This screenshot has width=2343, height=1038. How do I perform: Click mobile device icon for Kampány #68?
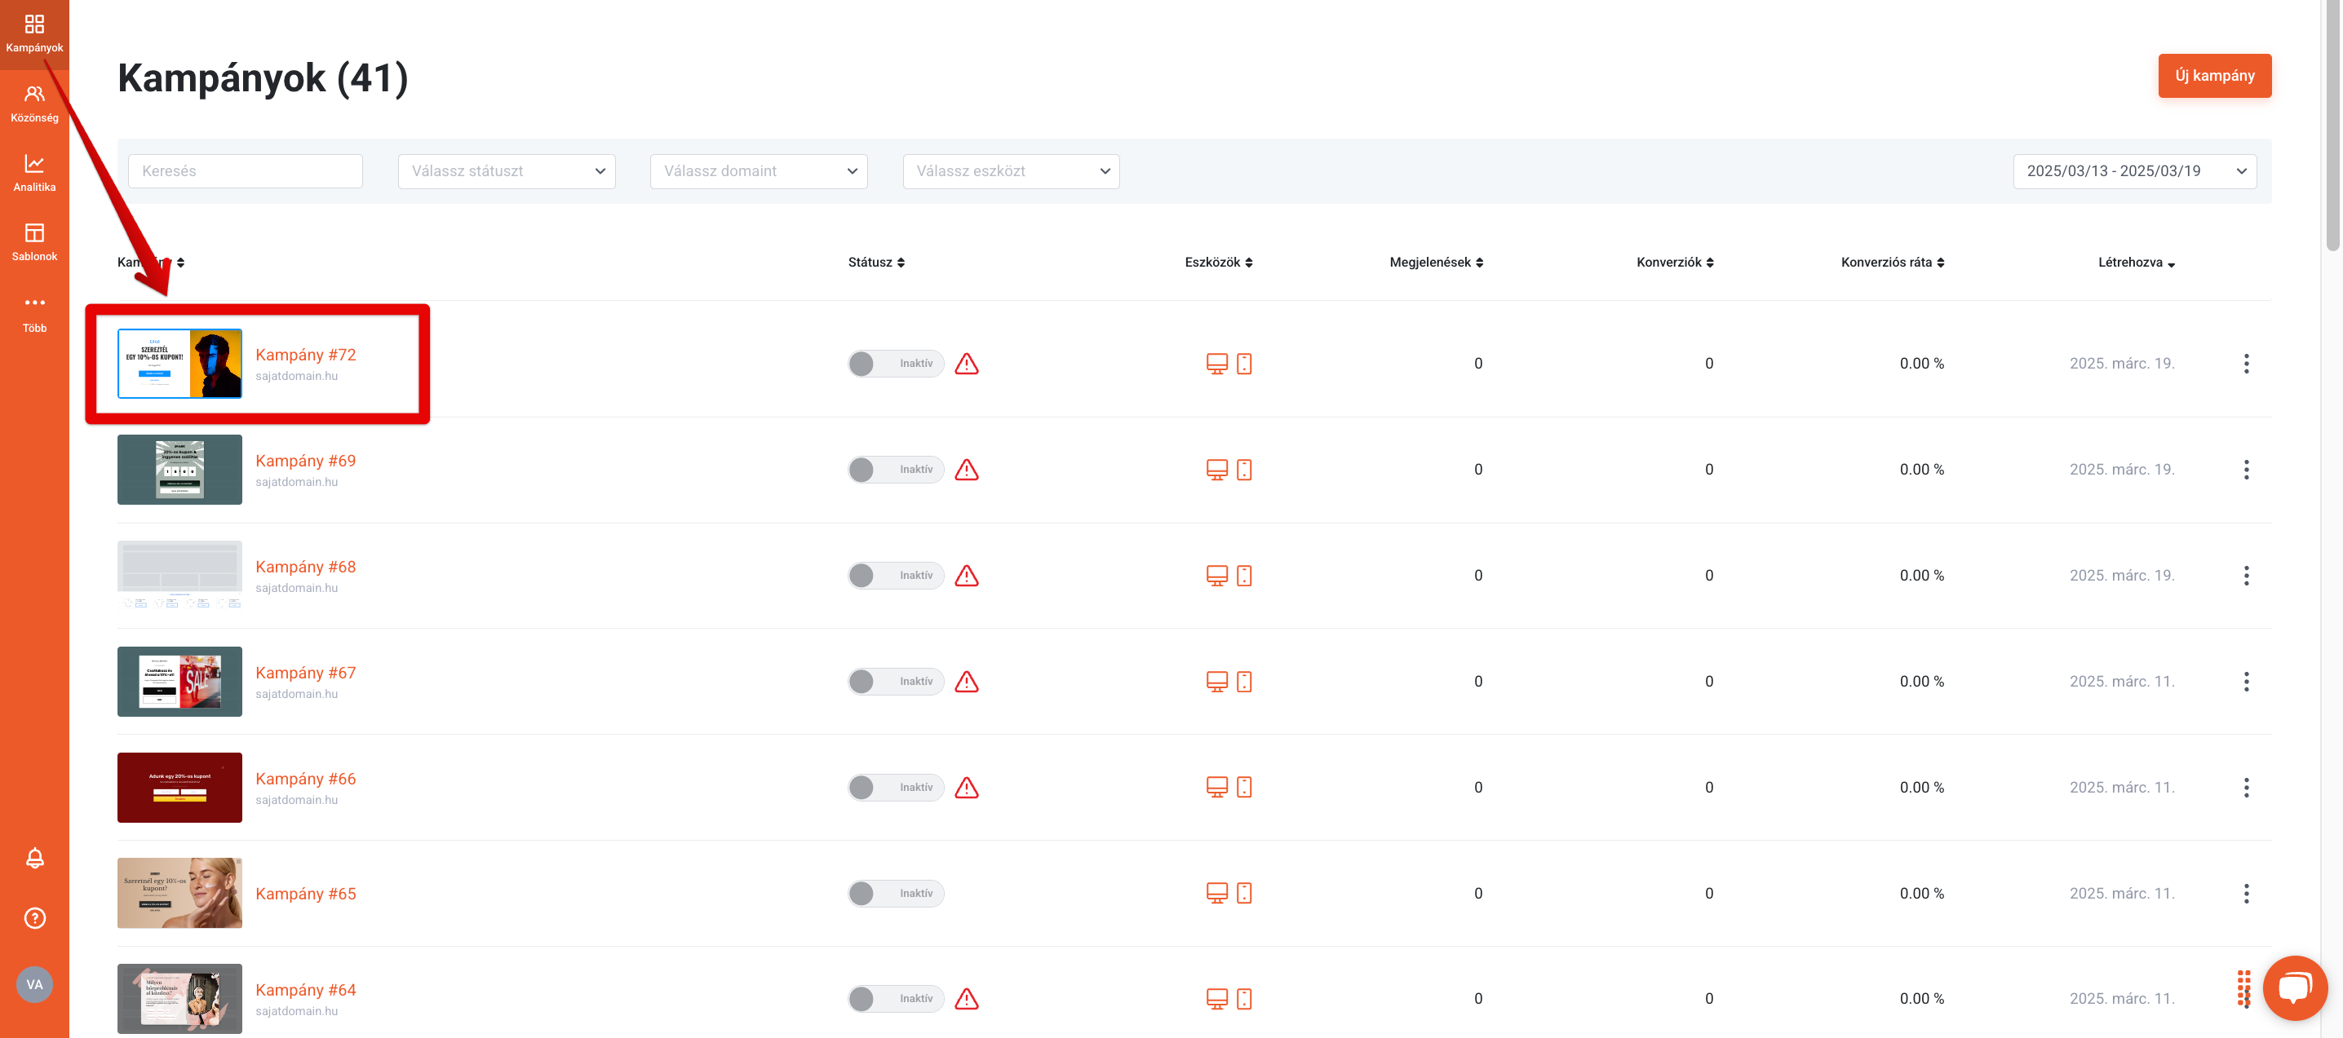click(x=1244, y=576)
